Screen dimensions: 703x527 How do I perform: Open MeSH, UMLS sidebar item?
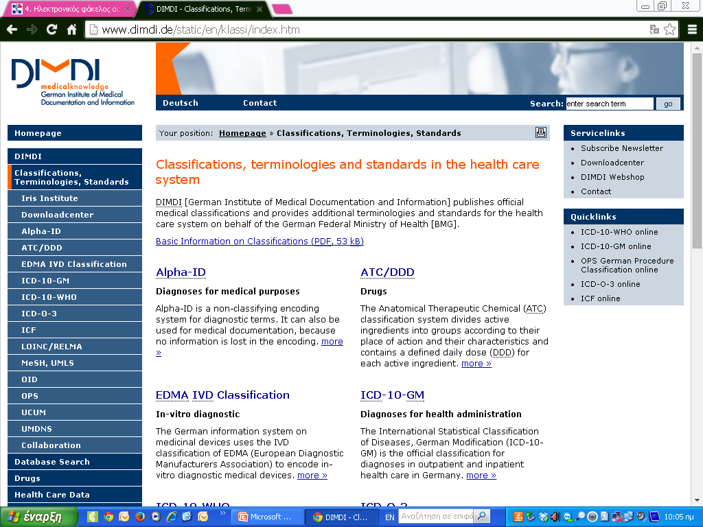pyautogui.click(x=75, y=363)
